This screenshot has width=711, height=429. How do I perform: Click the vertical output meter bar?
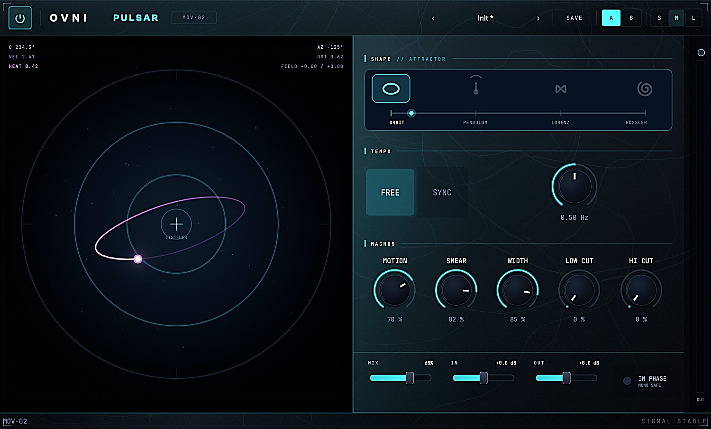pos(701,226)
